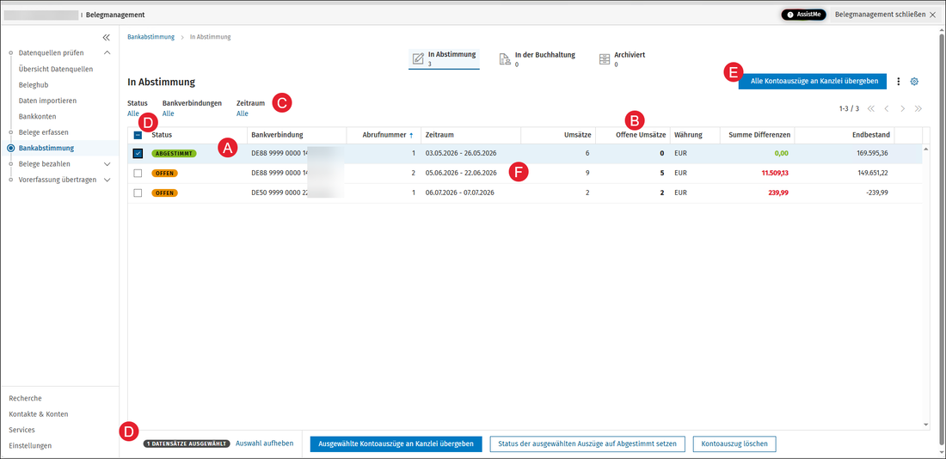Switch to the In Abstimmung tab
Image resolution: width=946 pixels, height=459 pixels.
444,58
